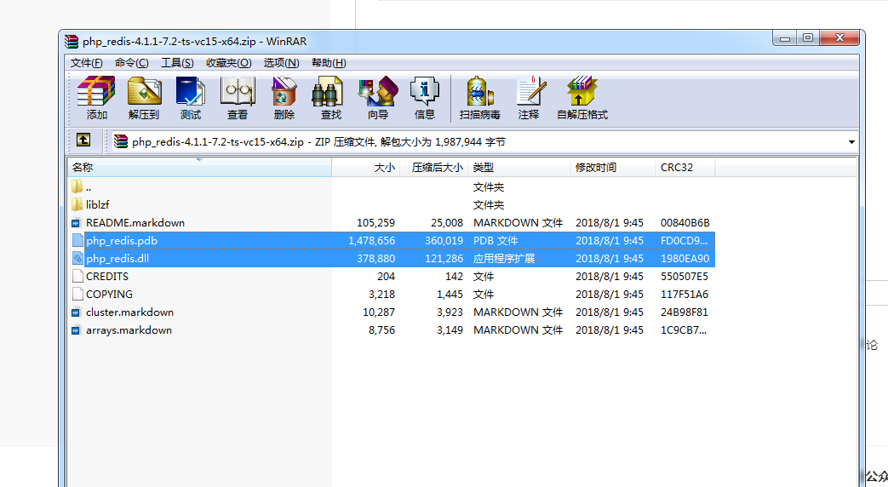The height and width of the screenshot is (487, 888).
Task: Click the Info (信息) toolbar icon
Action: [x=424, y=91]
